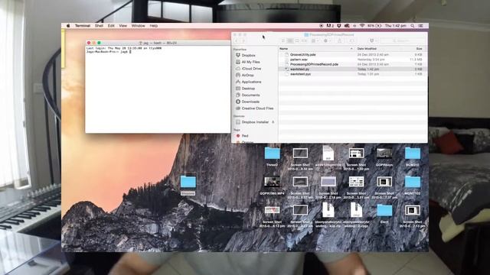Open the Terminal application menu
The image size is (490, 275).
click(83, 26)
